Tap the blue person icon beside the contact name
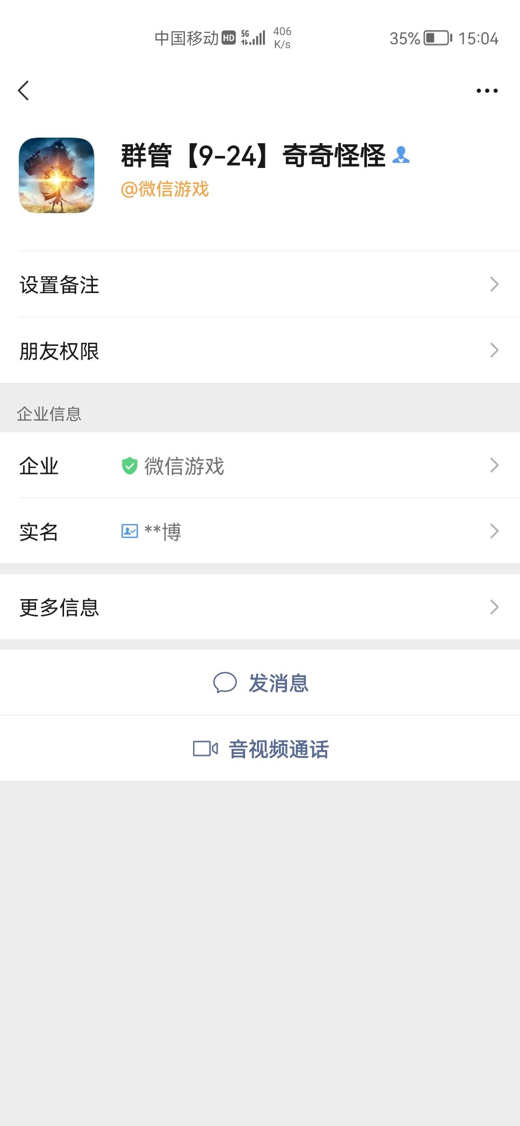This screenshot has width=520, height=1126. [x=401, y=155]
